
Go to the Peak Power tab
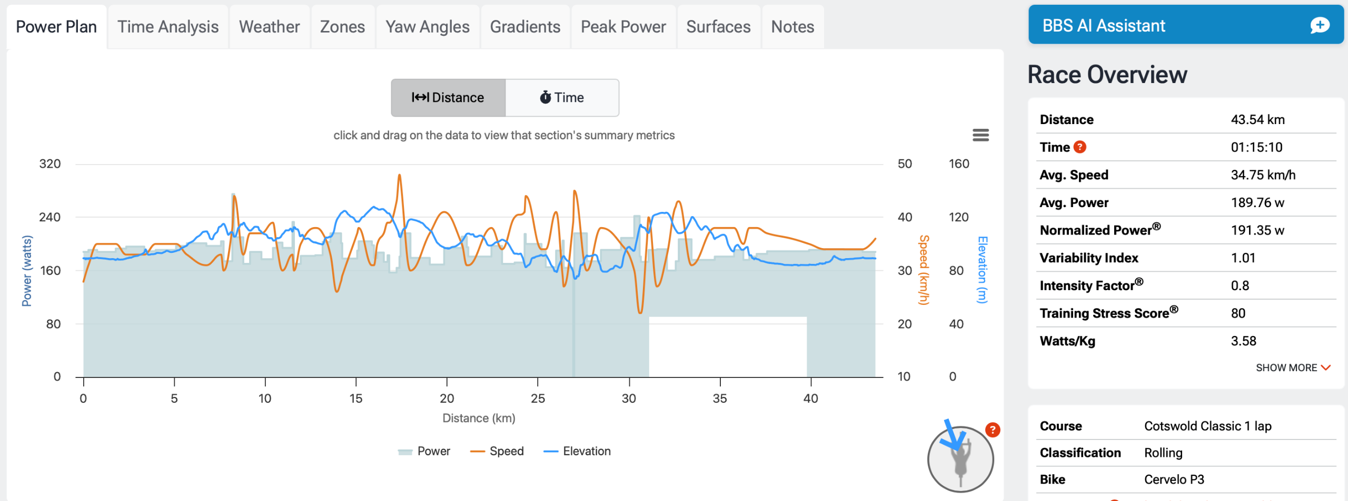pos(623,27)
